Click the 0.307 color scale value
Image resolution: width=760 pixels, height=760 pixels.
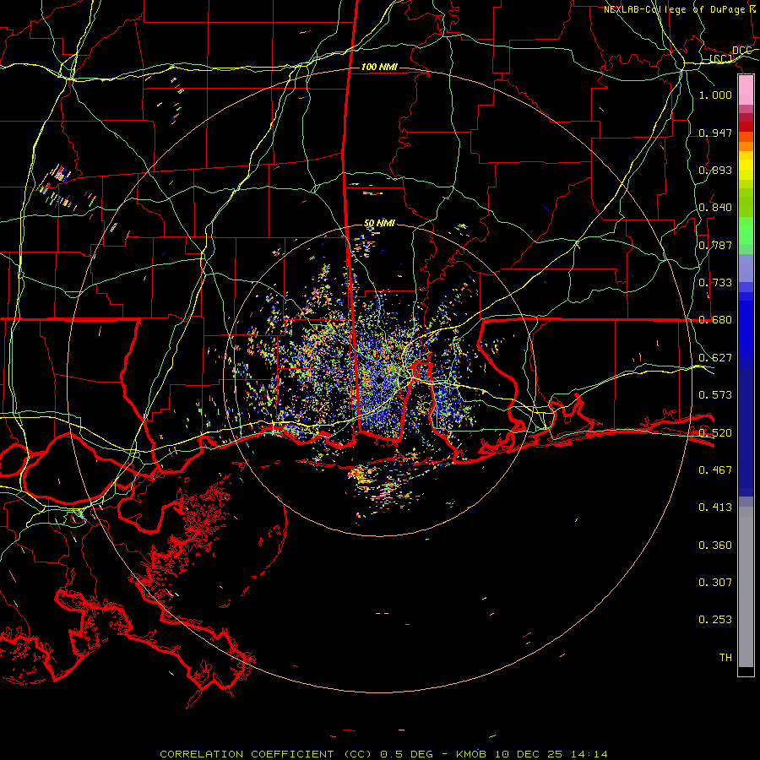(715, 583)
